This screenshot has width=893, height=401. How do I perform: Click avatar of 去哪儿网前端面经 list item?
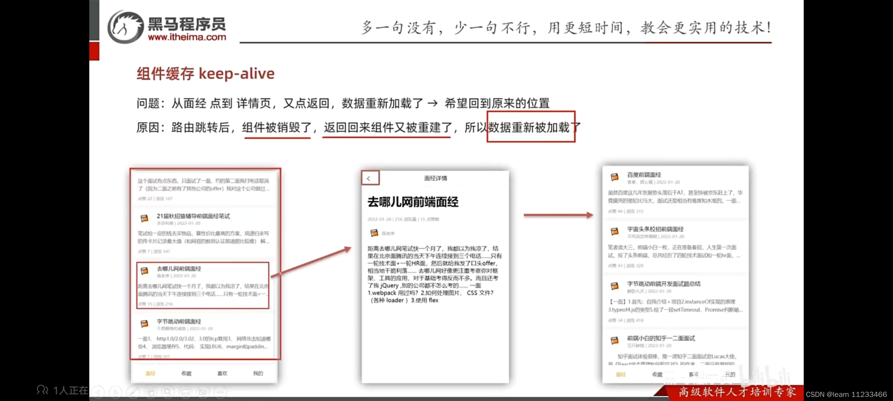click(144, 271)
